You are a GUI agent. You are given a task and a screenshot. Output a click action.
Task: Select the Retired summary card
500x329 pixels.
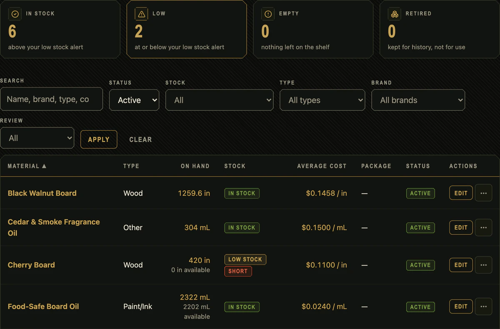pos(440,29)
